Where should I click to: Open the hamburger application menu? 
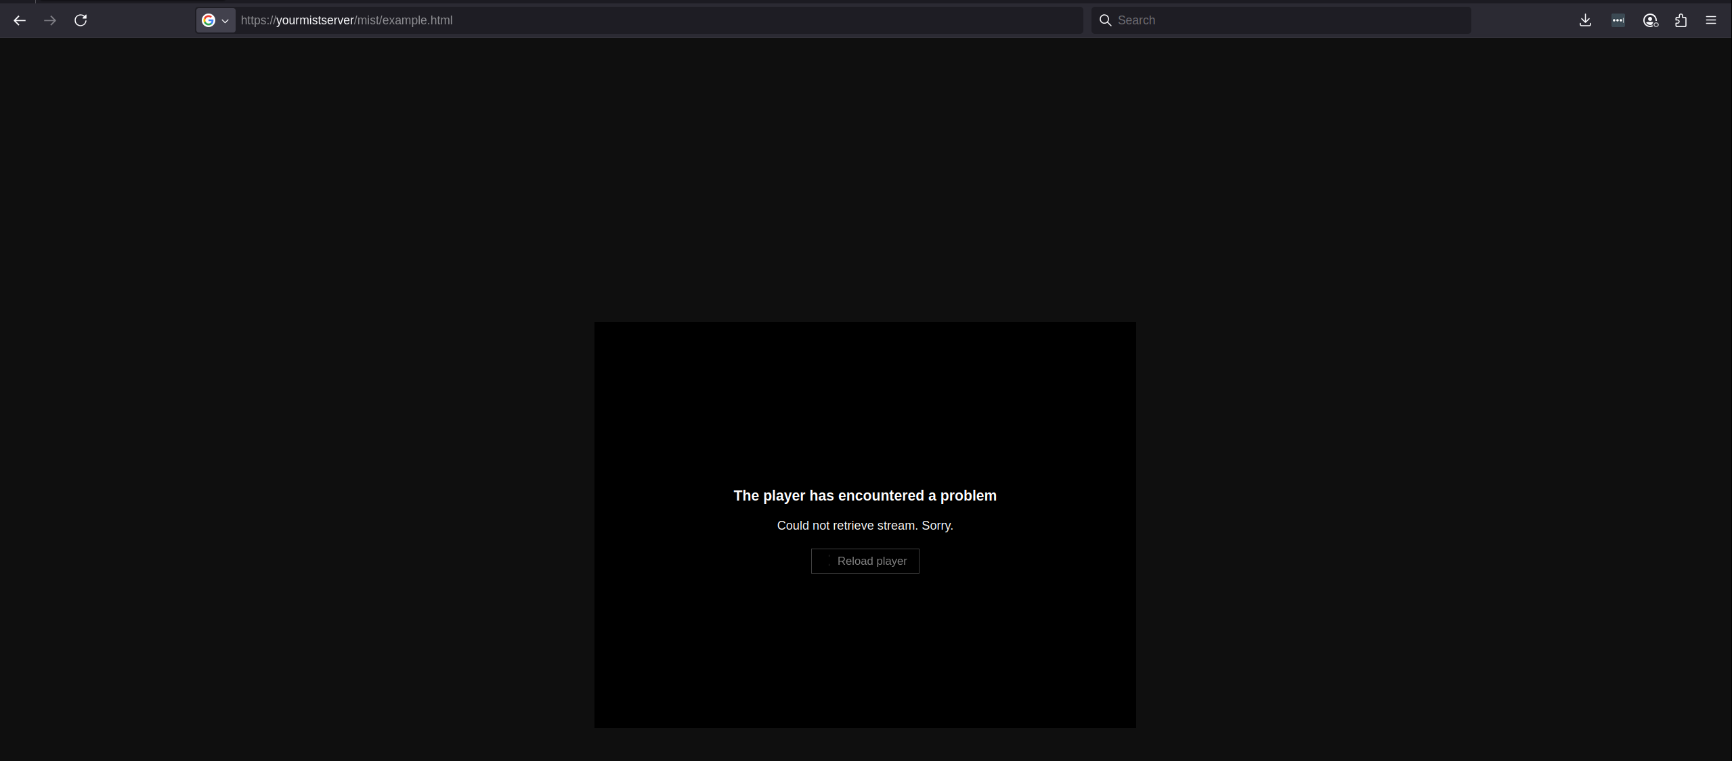click(x=1710, y=20)
